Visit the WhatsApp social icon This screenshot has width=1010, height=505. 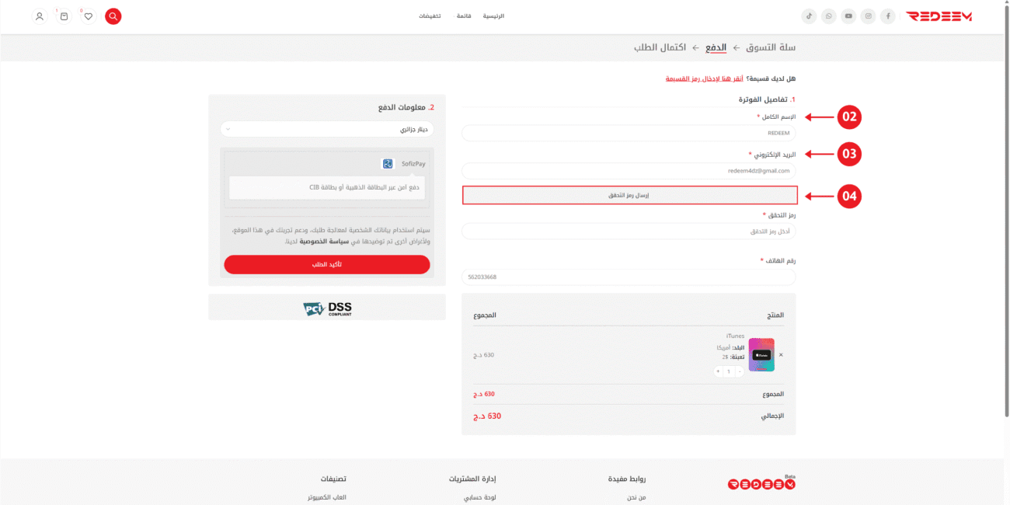click(x=829, y=16)
